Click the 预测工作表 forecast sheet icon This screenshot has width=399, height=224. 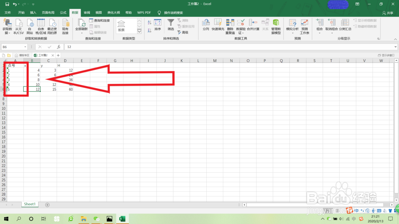(304, 26)
